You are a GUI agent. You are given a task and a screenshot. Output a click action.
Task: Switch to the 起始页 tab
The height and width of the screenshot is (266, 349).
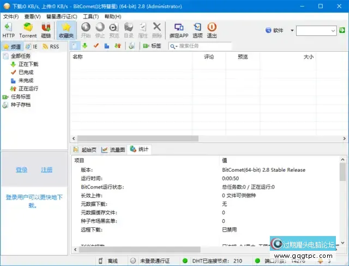86,150
